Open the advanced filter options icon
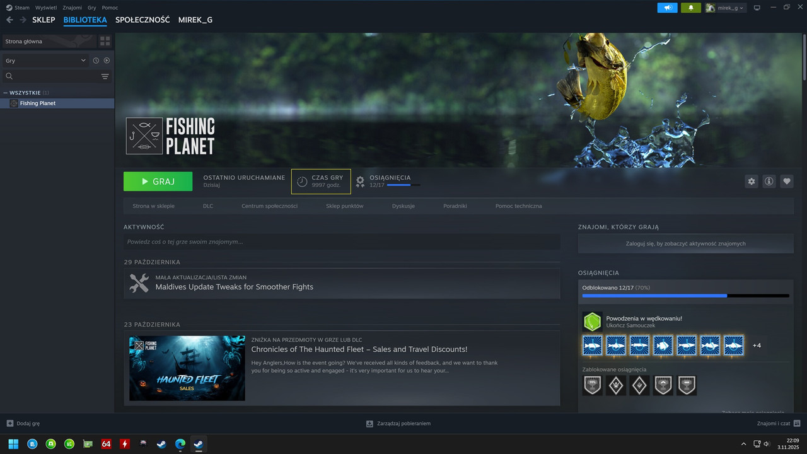Viewport: 807px width, 454px height. (105, 76)
